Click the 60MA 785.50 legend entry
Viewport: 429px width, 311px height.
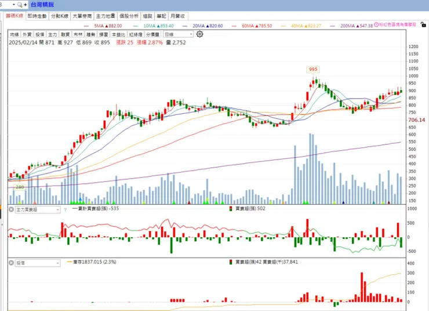[x=252, y=26]
